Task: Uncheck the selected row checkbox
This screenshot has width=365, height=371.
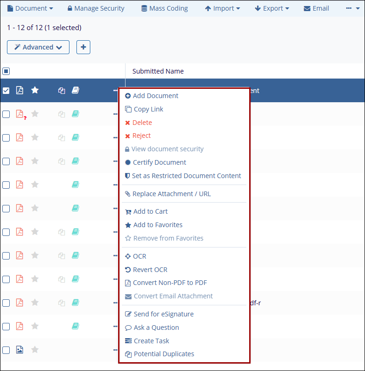Action: [6, 91]
